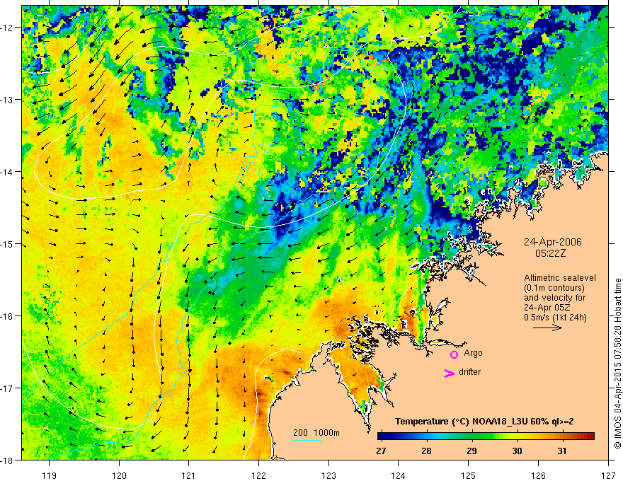Viewport: 623px width, 481px height.
Task: Click the Temperature NOAA18_L3U color bar title
Action: (484, 422)
